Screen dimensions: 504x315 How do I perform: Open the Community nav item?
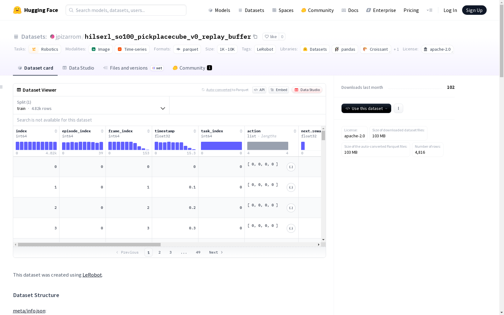coord(318,10)
